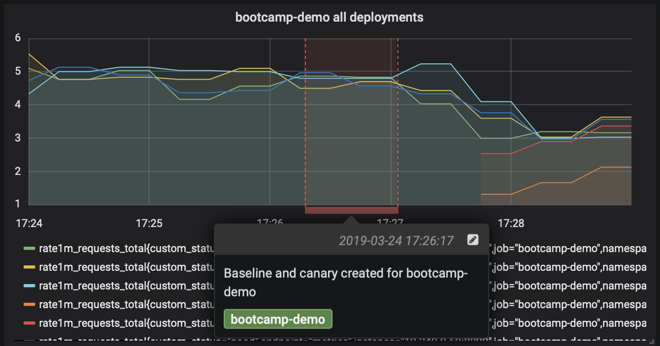The height and width of the screenshot is (346, 660).
Task: Click the 17:28 time axis label
Action: (x=511, y=224)
